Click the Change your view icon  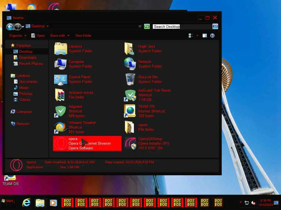point(191,36)
